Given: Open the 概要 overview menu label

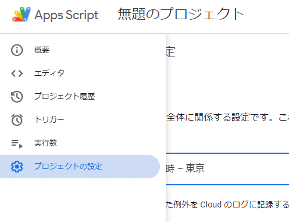Looking at the screenshot, I should (x=42, y=50).
